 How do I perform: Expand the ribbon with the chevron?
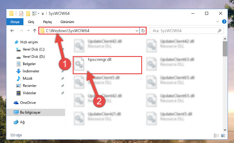point(218,22)
